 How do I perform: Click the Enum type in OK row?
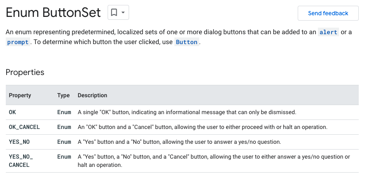click(64, 112)
